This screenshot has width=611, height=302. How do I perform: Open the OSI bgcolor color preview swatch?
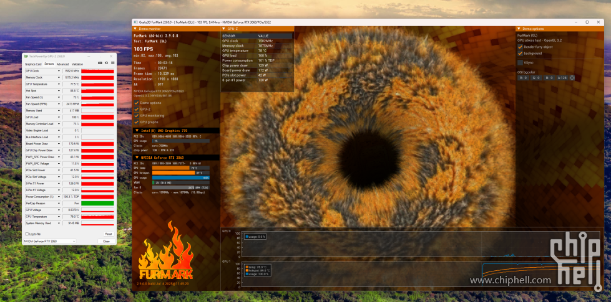point(572,78)
